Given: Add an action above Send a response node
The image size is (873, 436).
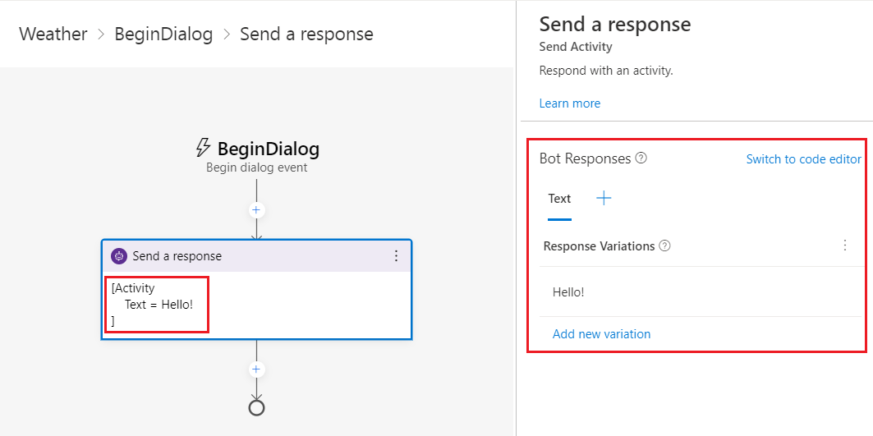Looking at the screenshot, I should click(256, 210).
